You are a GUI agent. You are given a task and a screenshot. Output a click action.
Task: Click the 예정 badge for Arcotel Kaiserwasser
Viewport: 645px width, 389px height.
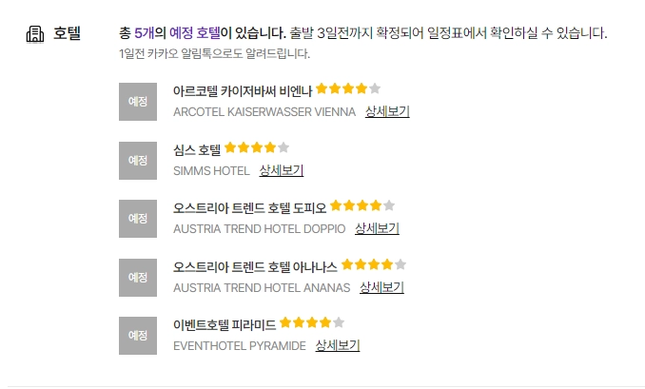click(138, 103)
